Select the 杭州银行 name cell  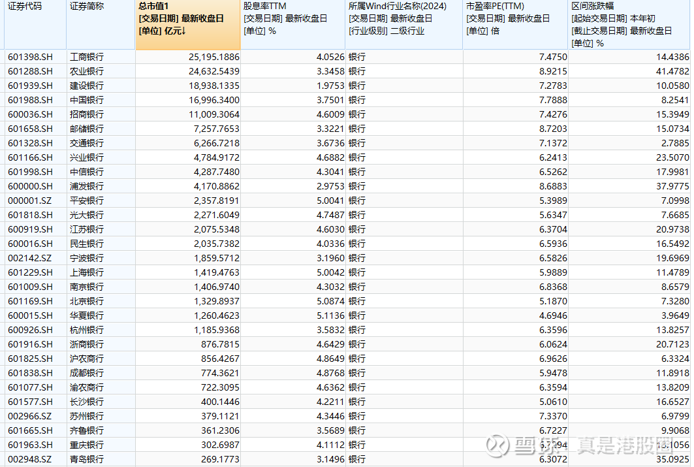[x=87, y=330]
